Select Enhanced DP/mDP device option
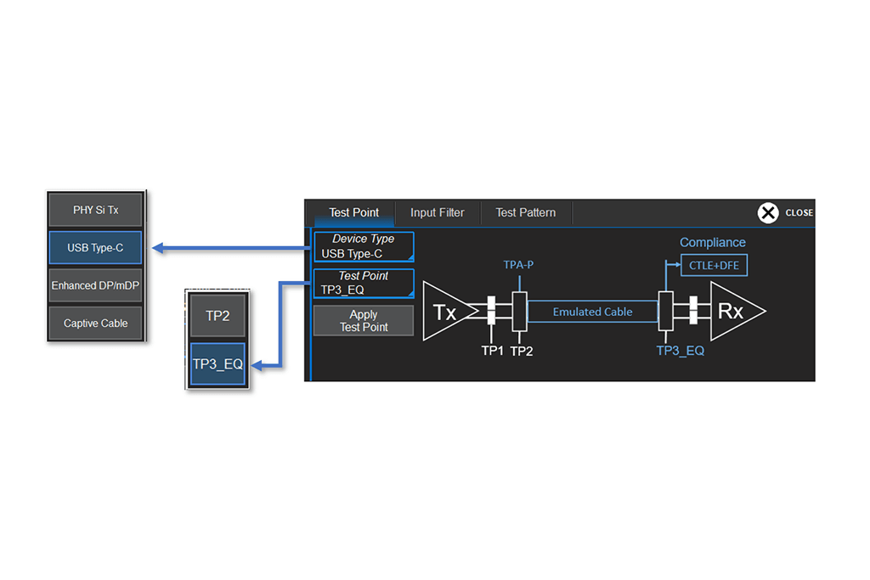The height and width of the screenshot is (580, 870). (95, 285)
